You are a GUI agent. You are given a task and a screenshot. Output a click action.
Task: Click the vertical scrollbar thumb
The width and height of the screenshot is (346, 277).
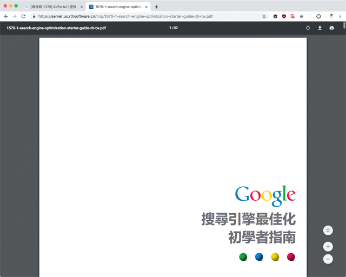tap(344, 25)
